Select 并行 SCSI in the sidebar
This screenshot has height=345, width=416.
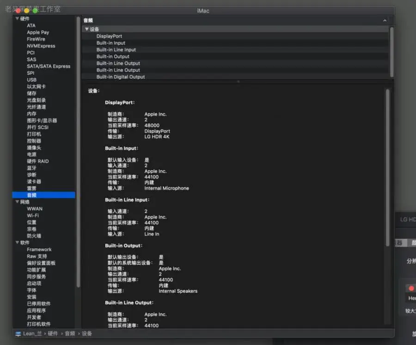click(38, 127)
